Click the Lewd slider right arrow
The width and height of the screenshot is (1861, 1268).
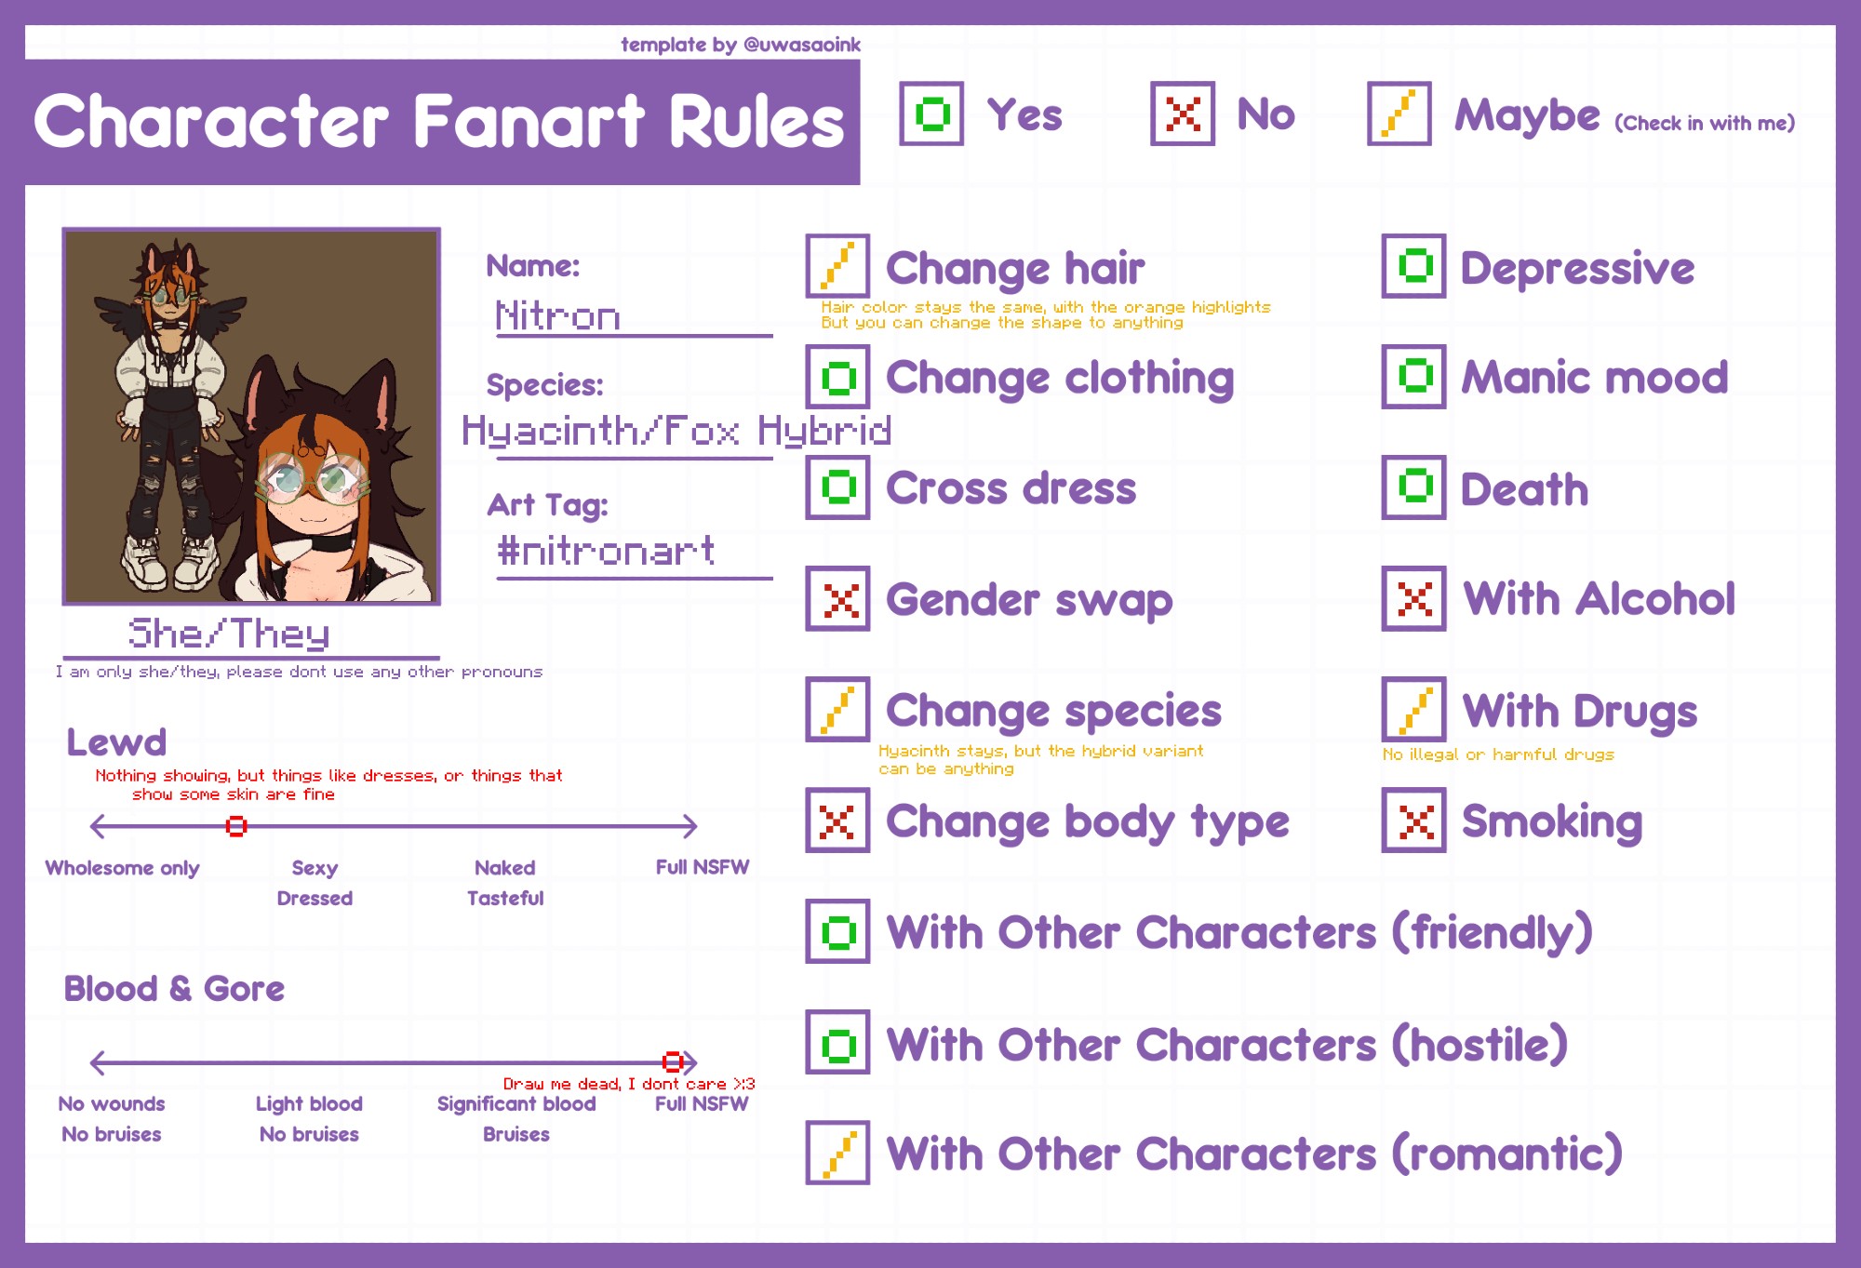689,826
